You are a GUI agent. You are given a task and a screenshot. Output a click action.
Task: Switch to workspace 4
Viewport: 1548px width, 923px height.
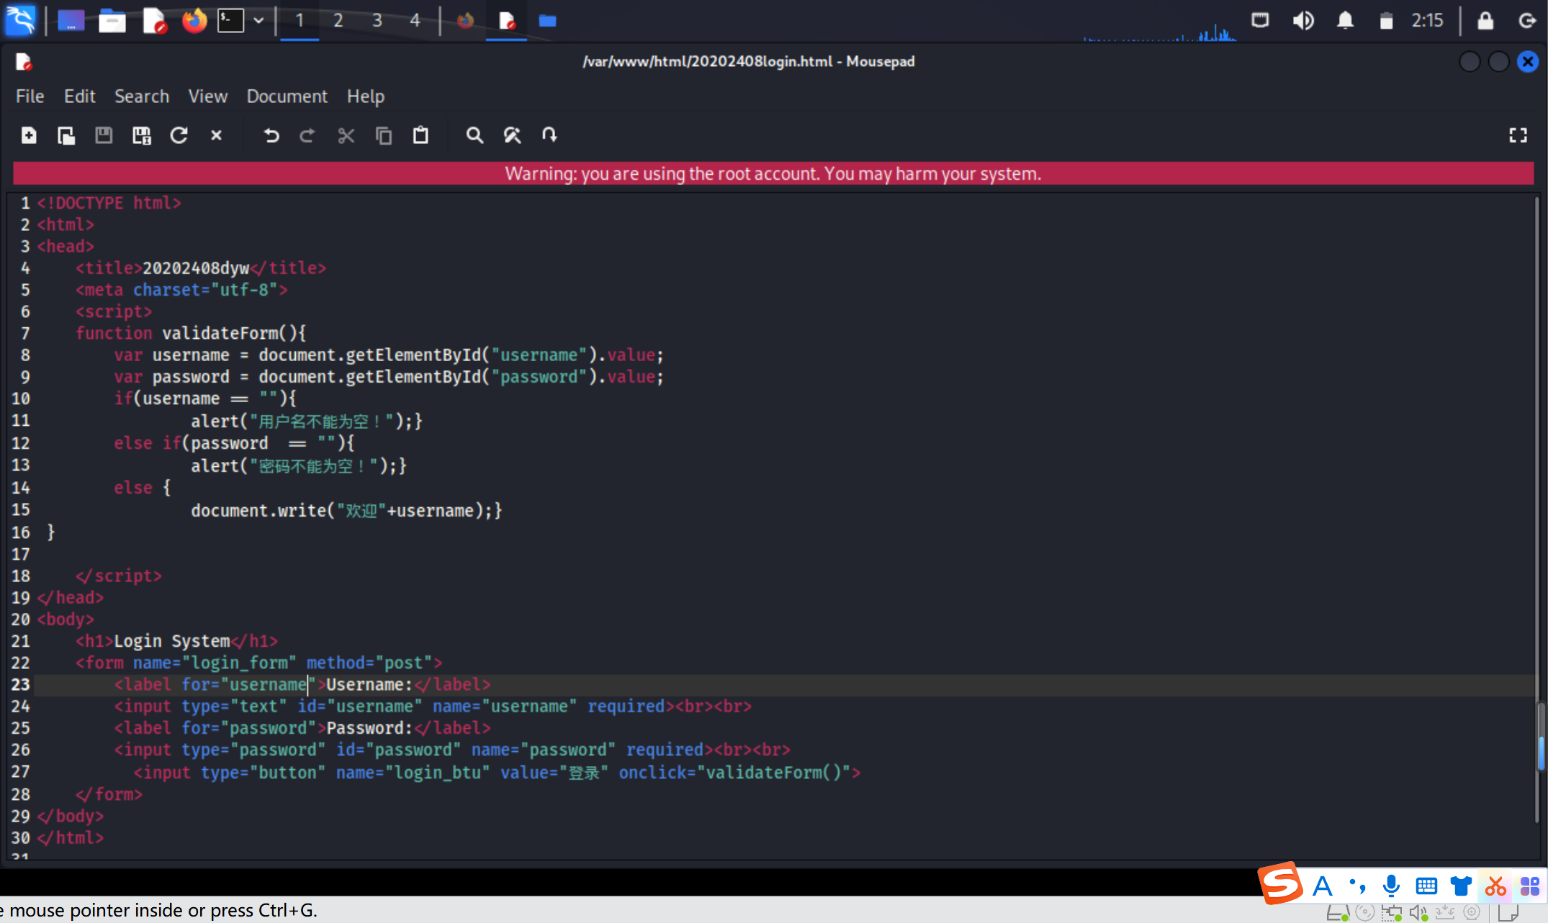click(x=415, y=20)
